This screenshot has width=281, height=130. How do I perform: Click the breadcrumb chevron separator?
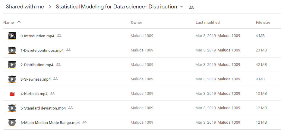click(50, 7)
